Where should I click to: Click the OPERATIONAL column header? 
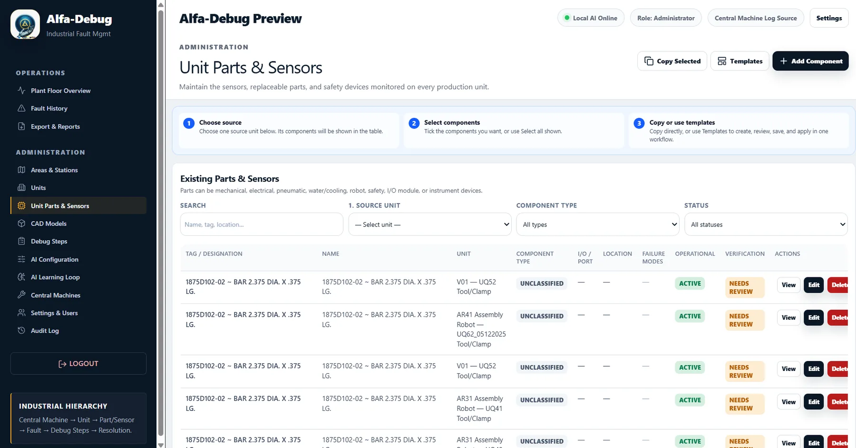(x=695, y=254)
